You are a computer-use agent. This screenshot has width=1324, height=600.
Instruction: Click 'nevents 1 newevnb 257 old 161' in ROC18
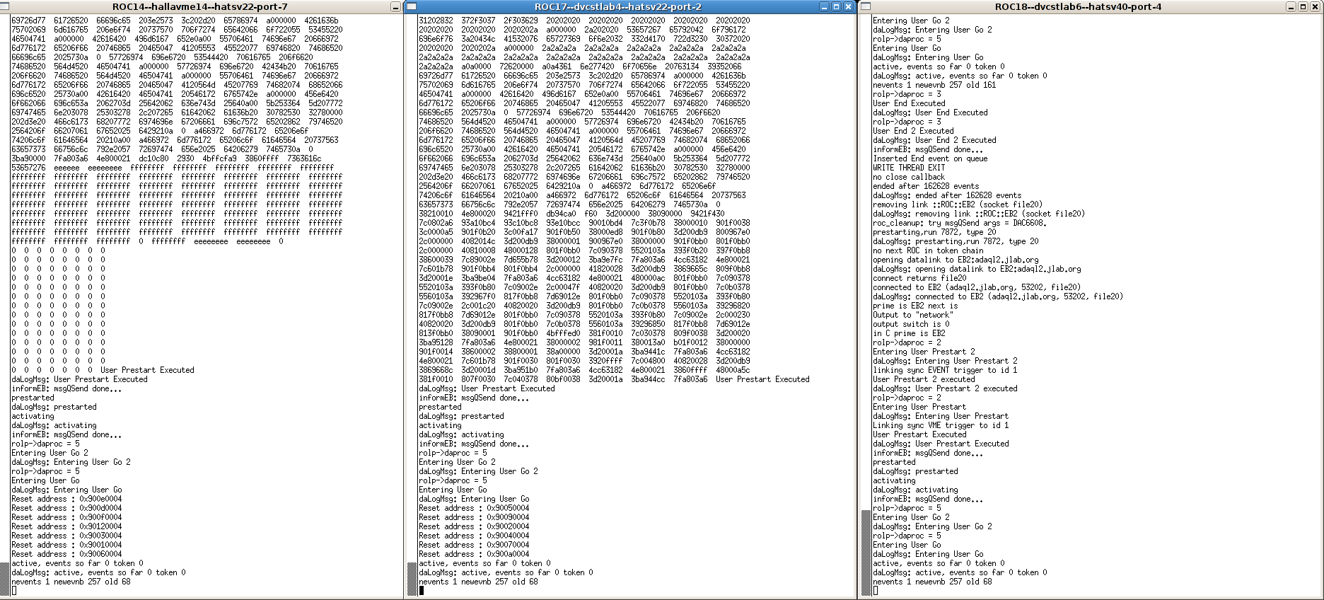(x=934, y=85)
